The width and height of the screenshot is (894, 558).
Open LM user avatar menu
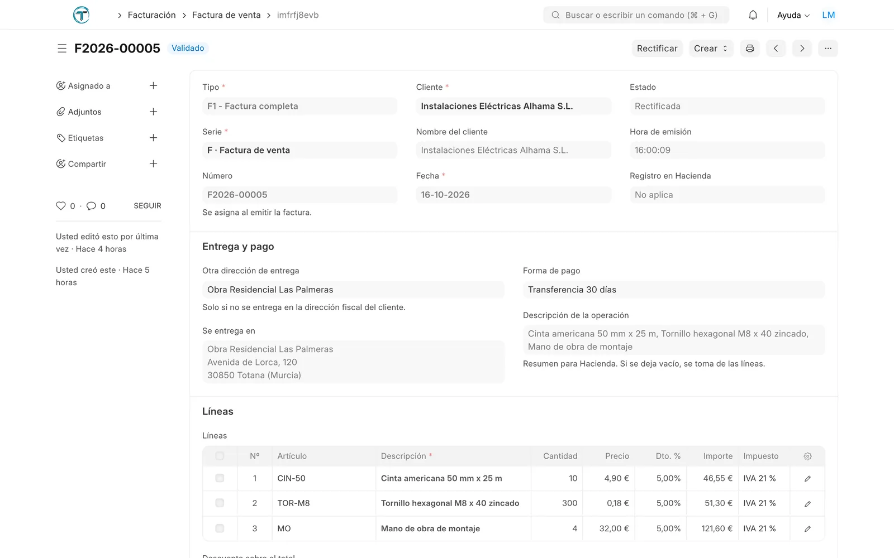(x=829, y=15)
